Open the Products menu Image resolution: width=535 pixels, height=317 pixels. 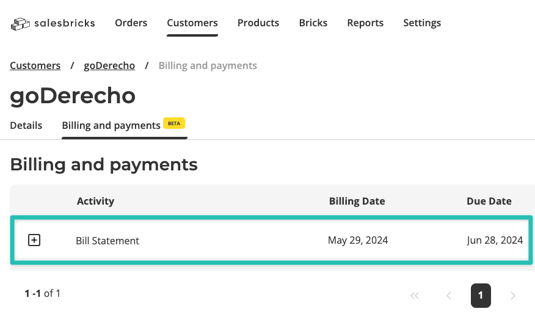tap(258, 23)
